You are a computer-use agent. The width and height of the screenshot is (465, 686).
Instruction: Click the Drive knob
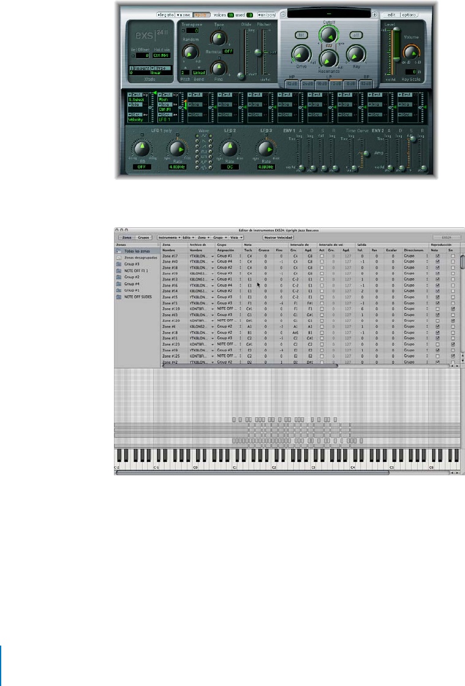[301, 55]
